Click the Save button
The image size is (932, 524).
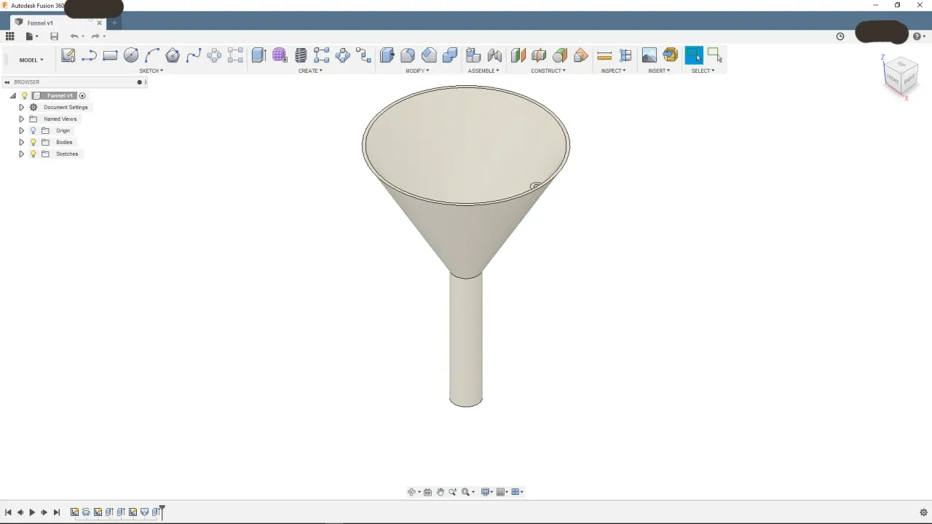(x=54, y=36)
